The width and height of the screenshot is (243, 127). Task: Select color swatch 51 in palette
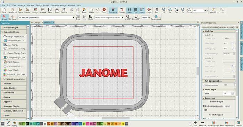27,124
